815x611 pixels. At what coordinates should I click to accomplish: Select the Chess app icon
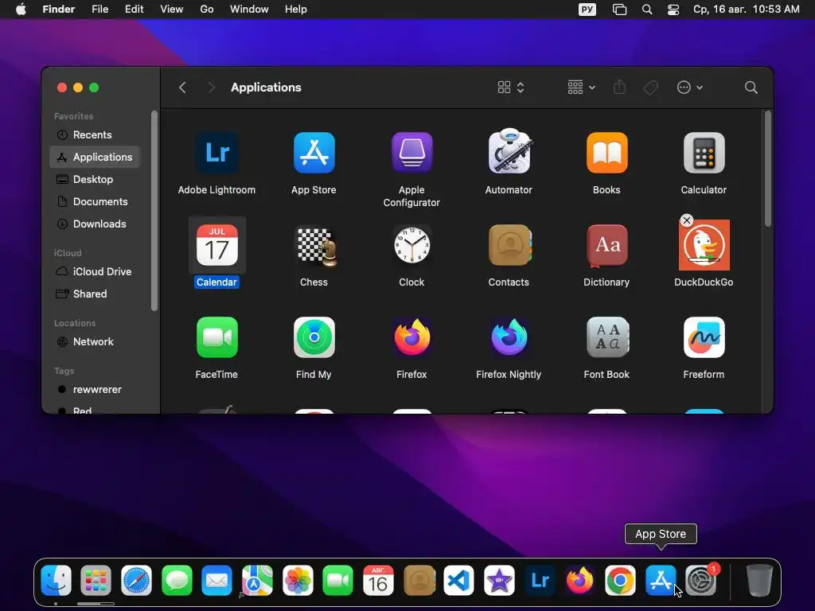pyautogui.click(x=316, y=247)
